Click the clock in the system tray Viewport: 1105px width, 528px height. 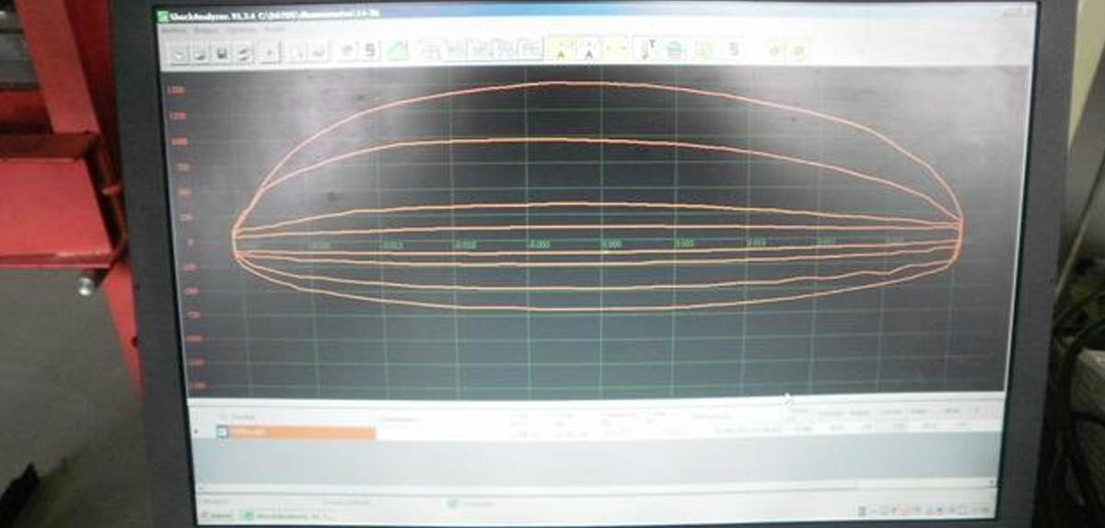coord(980,511)
